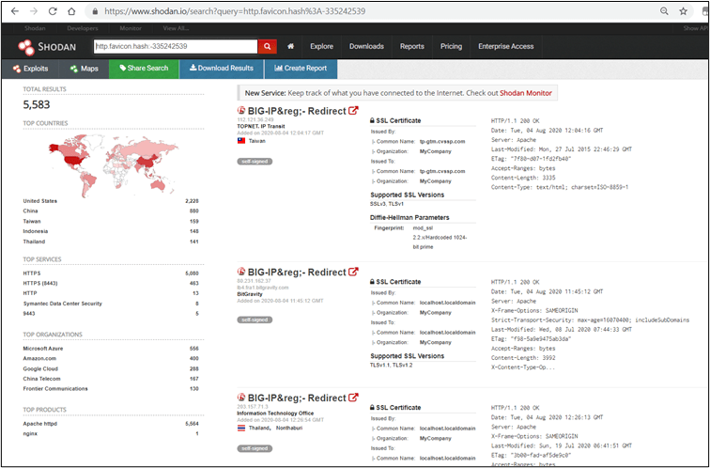Viewport: 710px width, 468px height.
Task: Open external link icon for BitGravity result
Action: (353, 272)
